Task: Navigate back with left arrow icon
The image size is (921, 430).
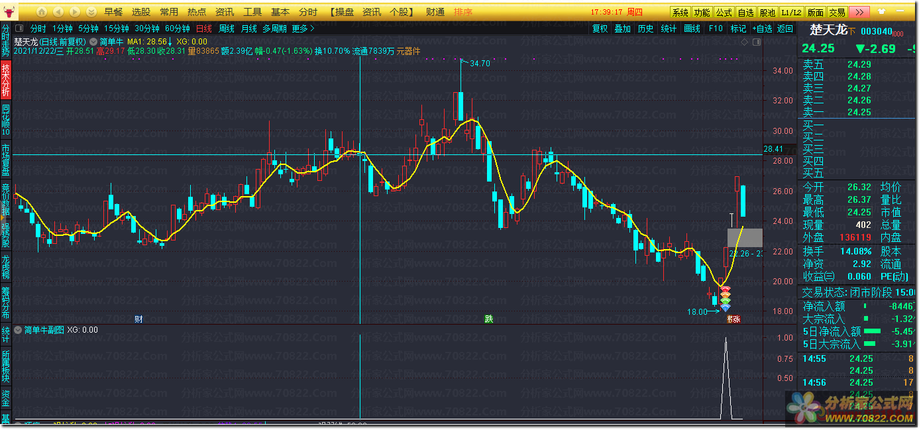Action: 58,12
